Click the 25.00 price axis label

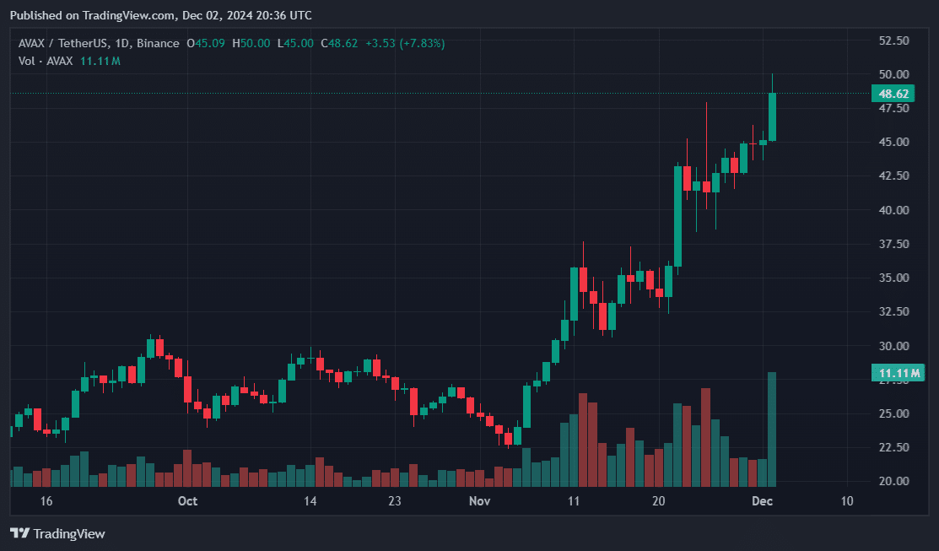click(893, 413)
